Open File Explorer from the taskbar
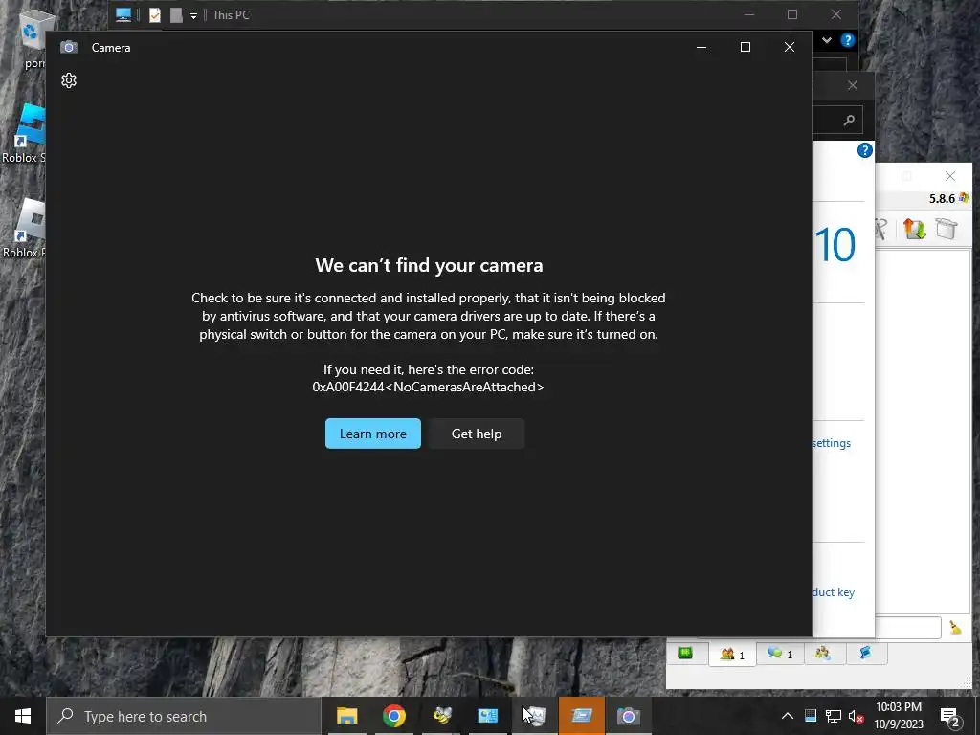Screen dimensions: 980x735 click(x=346, y=716)
